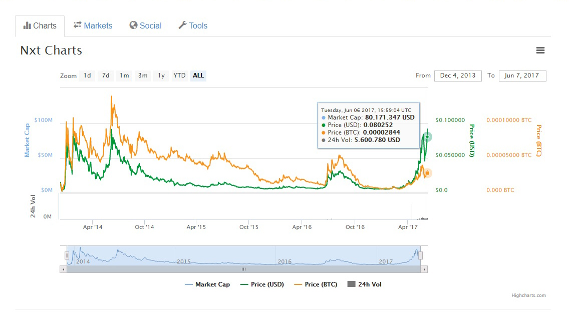Click the 0.00005000 BTC axis label
The height and width of the screenshot is (312, 573).
click(509, 155)
